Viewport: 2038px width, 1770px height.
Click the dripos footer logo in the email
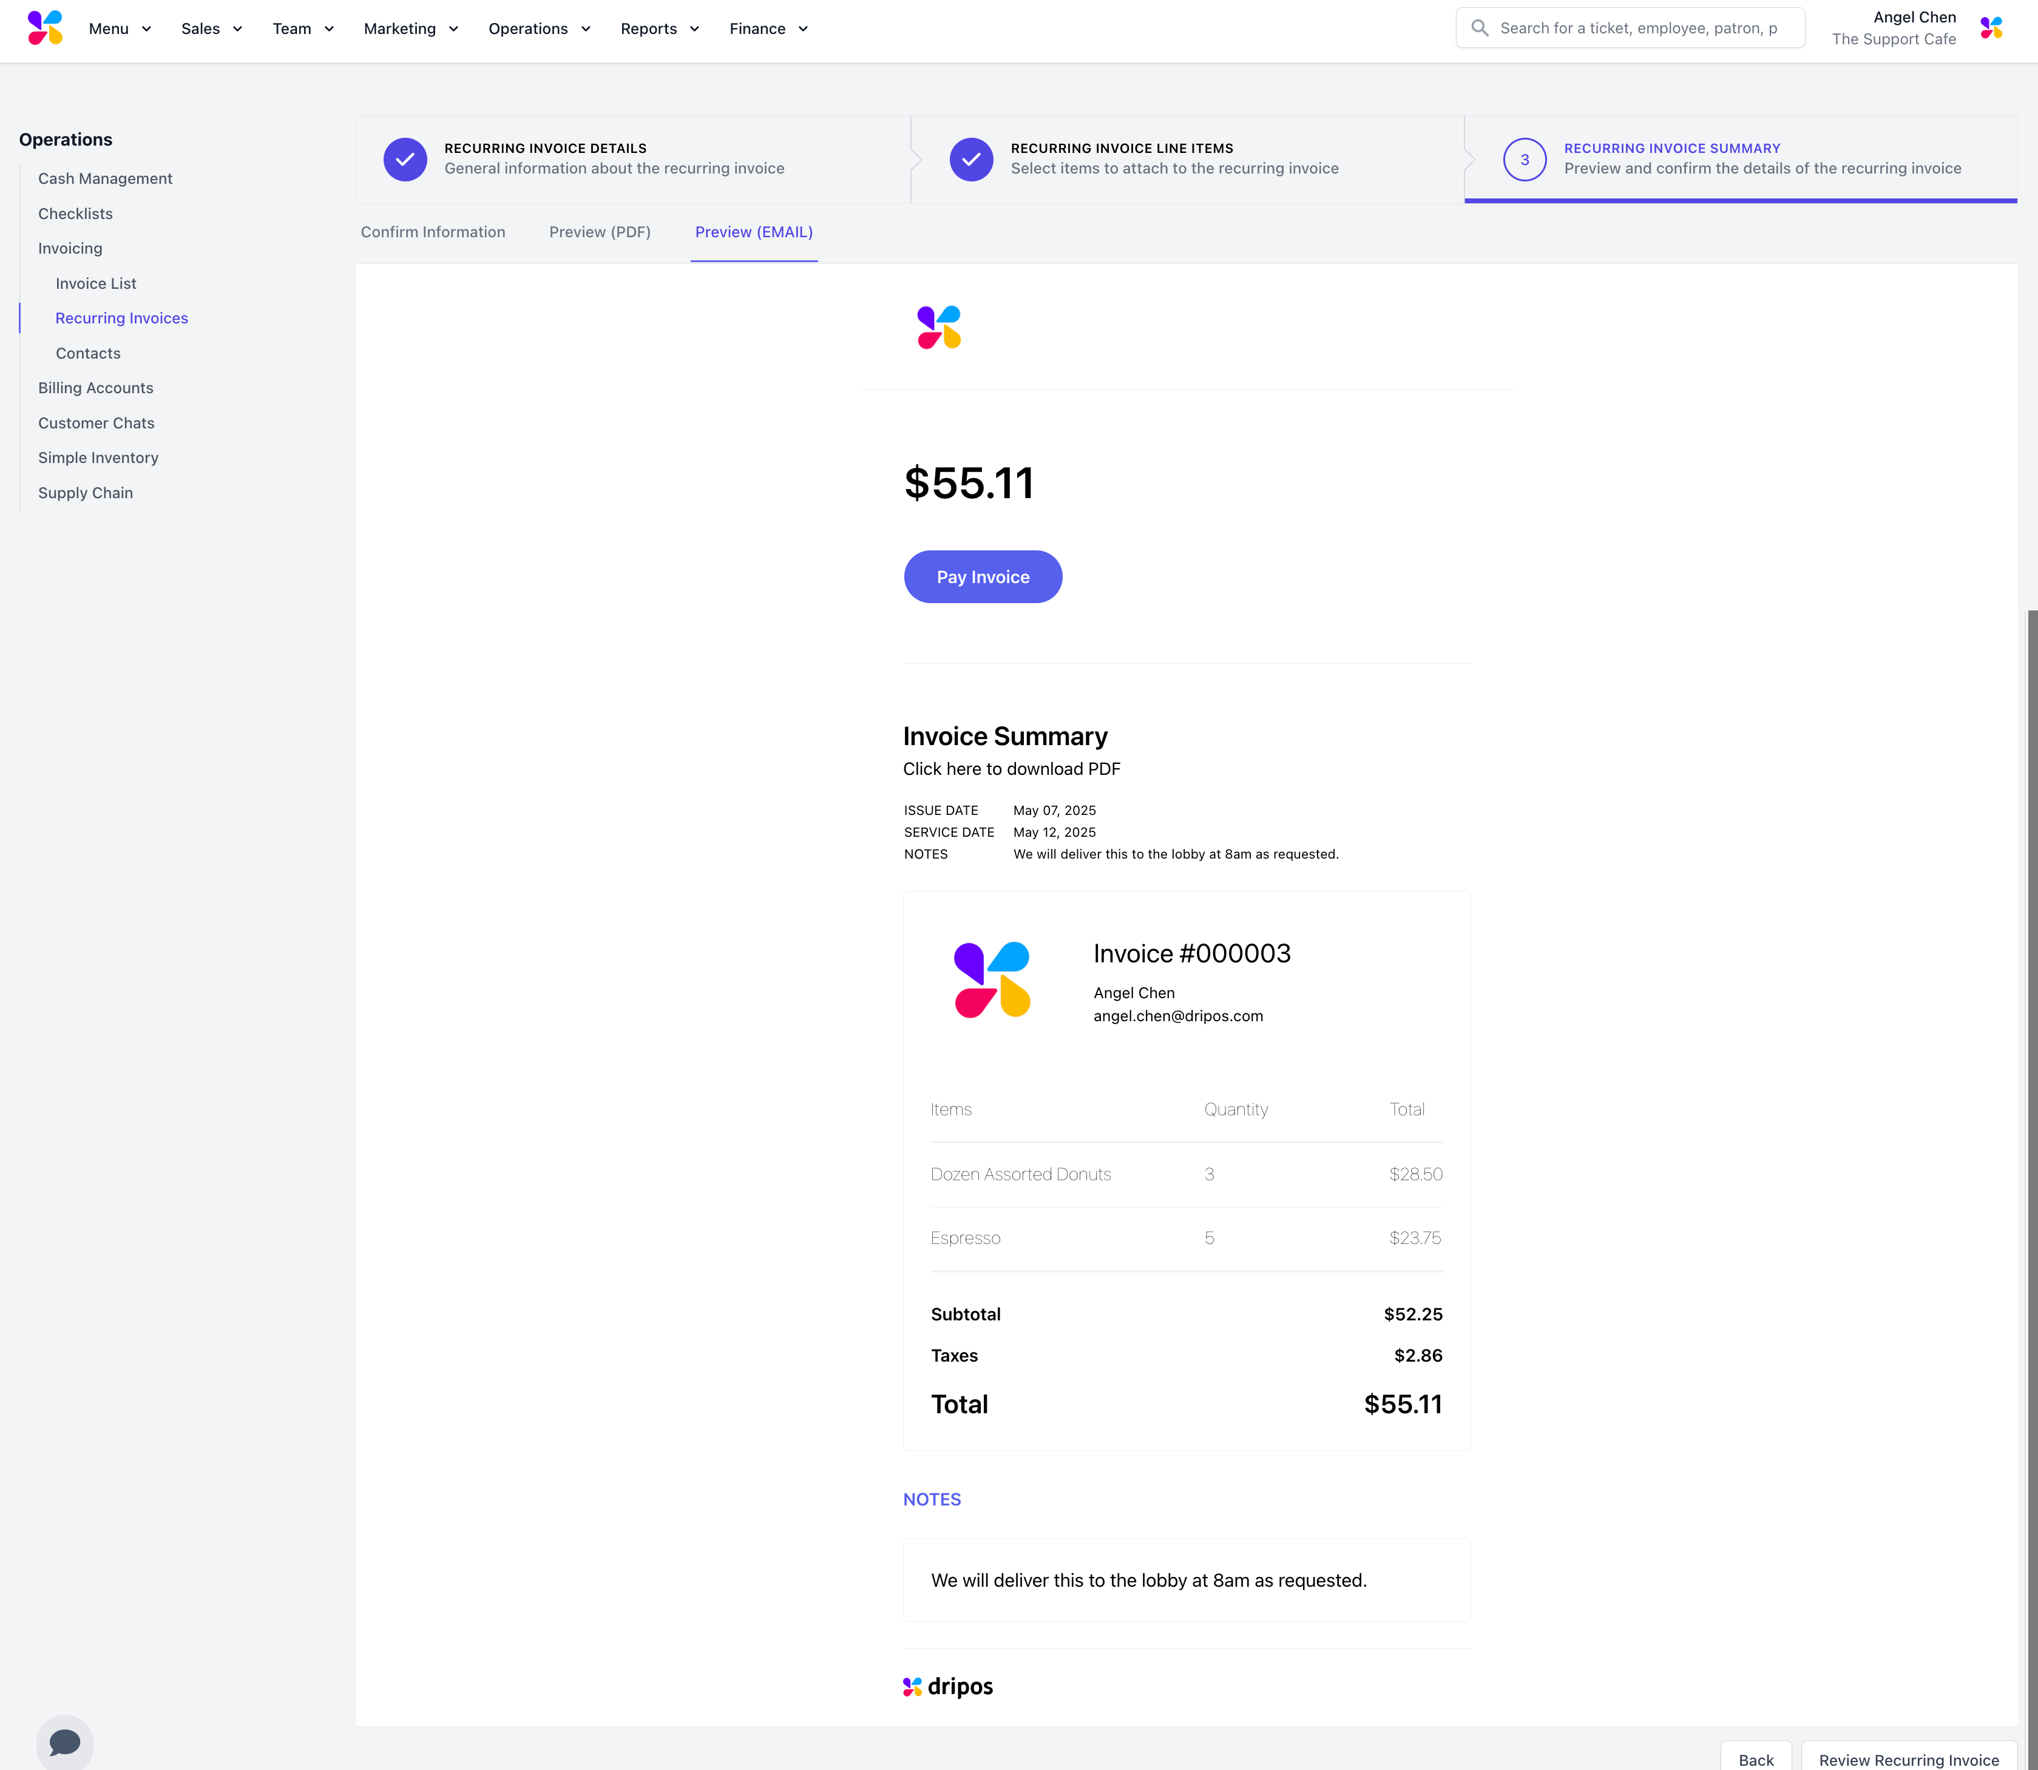[947, 1686]
